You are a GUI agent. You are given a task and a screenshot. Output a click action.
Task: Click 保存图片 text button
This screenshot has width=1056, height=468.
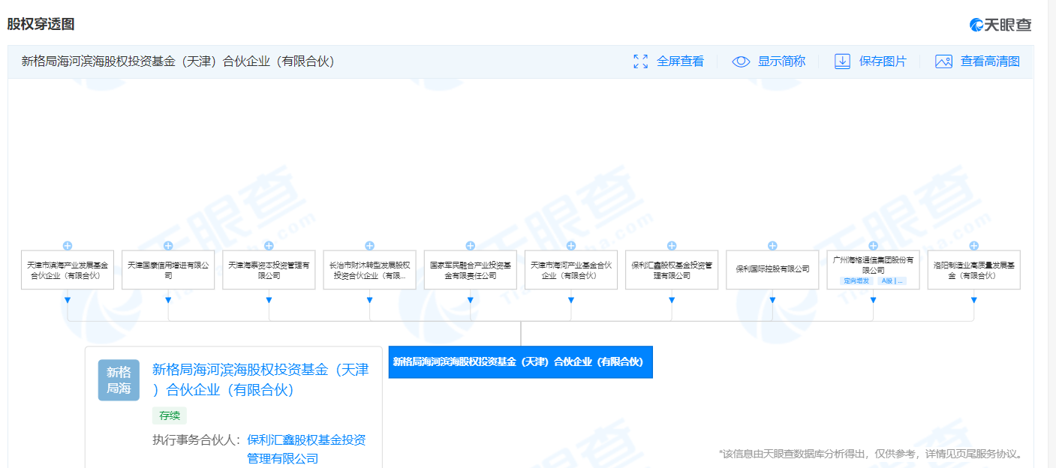click(x=883, y=61)
